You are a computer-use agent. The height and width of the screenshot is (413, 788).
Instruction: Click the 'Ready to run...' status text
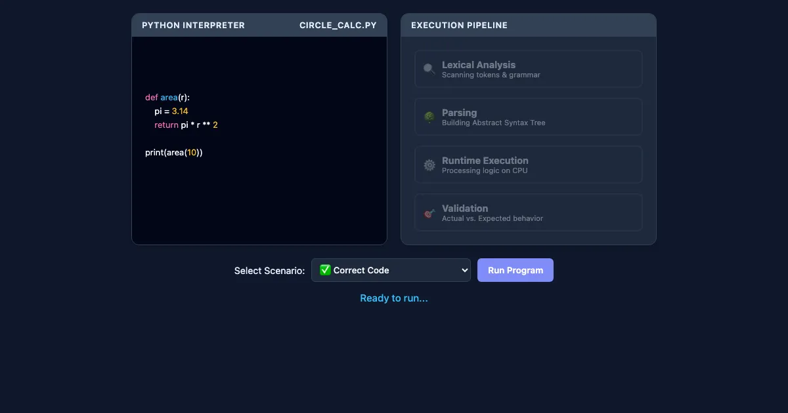click(x=394, y=298)
